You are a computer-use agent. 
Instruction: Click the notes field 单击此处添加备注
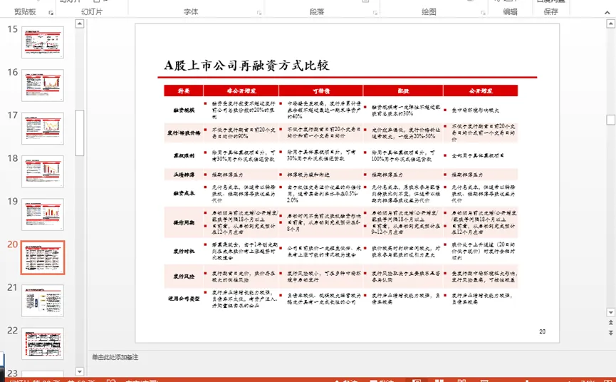click(x=115, y=357)
